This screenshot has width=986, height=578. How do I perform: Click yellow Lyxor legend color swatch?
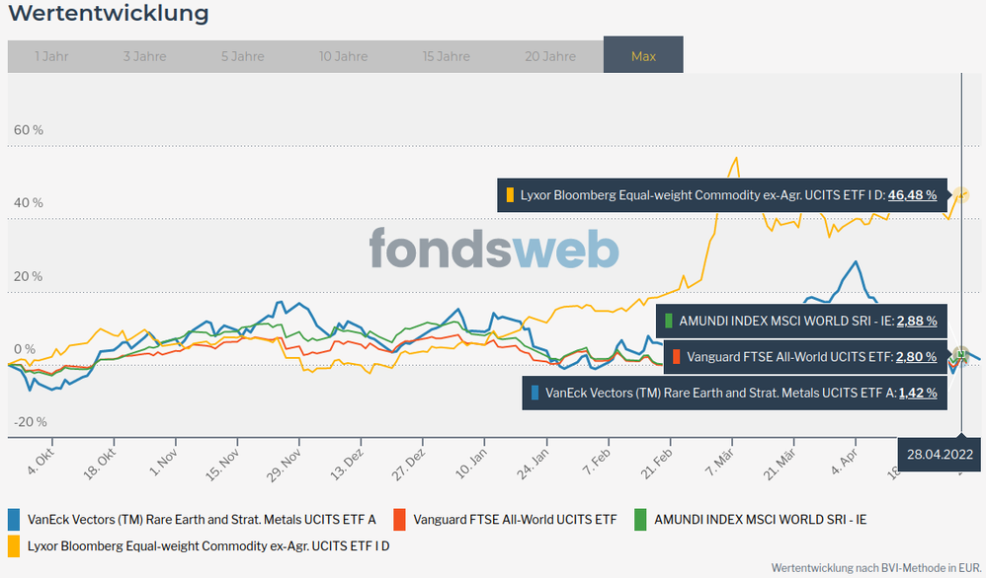click(x=14, y=543)
